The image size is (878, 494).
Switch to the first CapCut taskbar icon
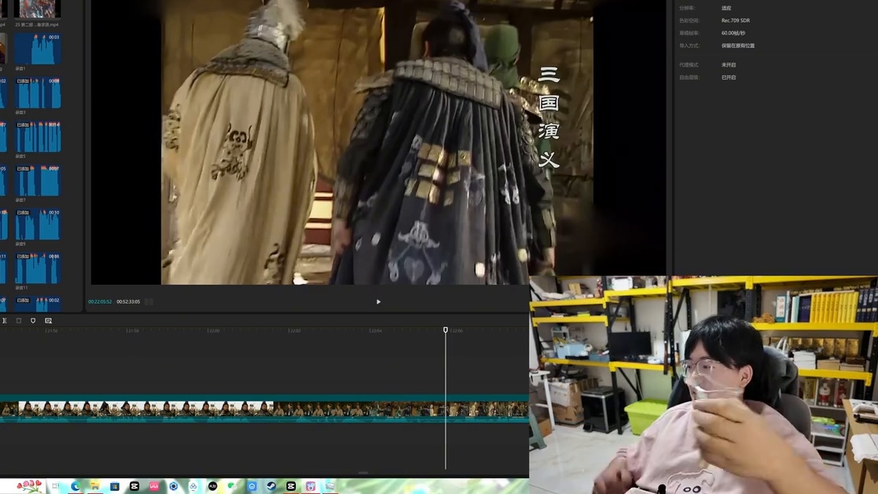click(x=135, y=486)
